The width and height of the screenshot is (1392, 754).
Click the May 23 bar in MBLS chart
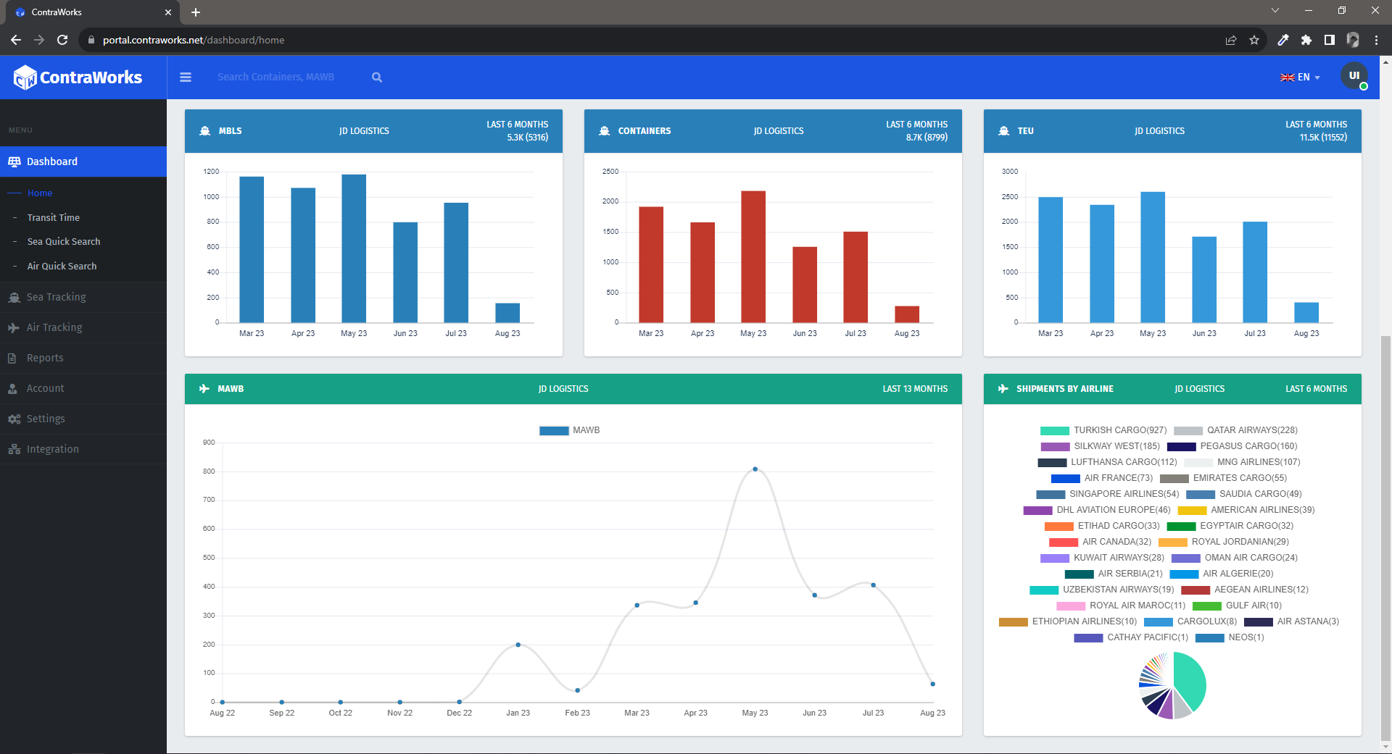pyautogui.click(x=354, y=248)
